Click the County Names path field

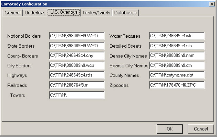pyautogui.click(x=177, y=75)
